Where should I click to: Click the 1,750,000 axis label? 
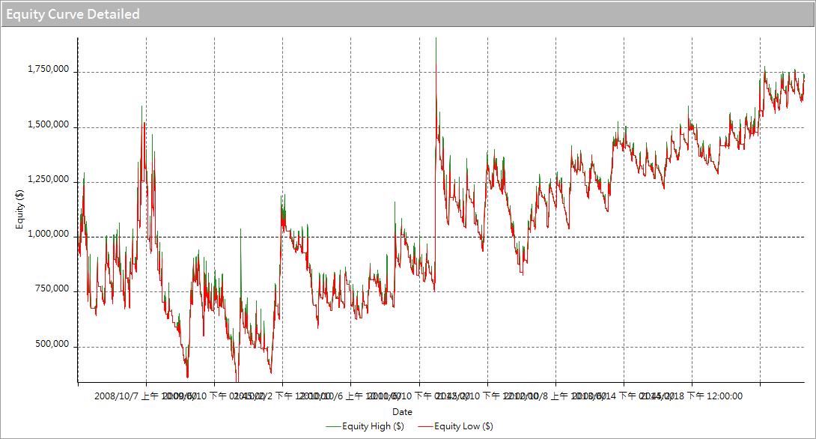click(x=48, y=69)
